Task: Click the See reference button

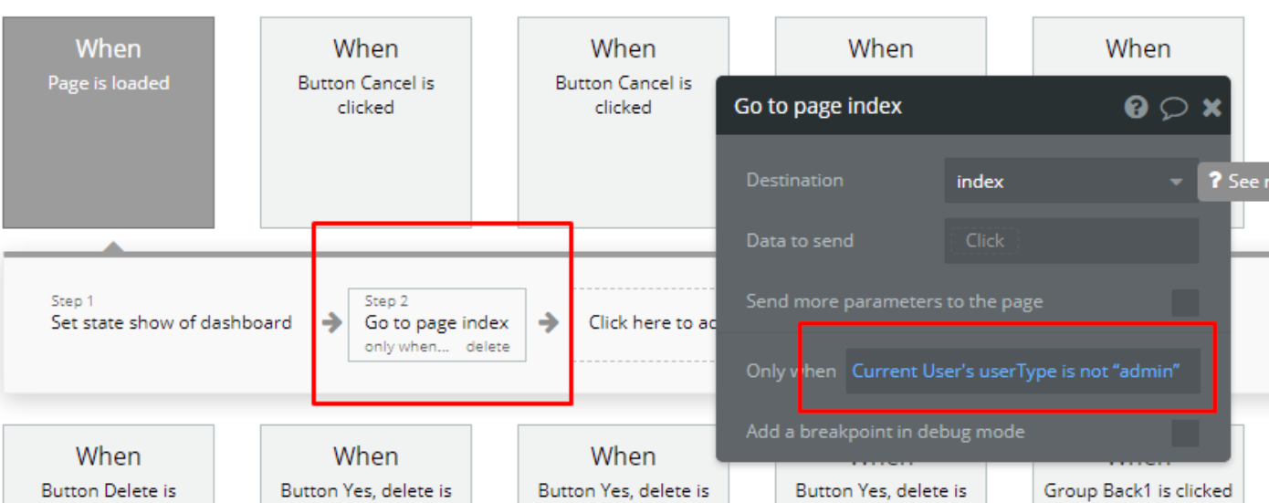Action: 1234,182
